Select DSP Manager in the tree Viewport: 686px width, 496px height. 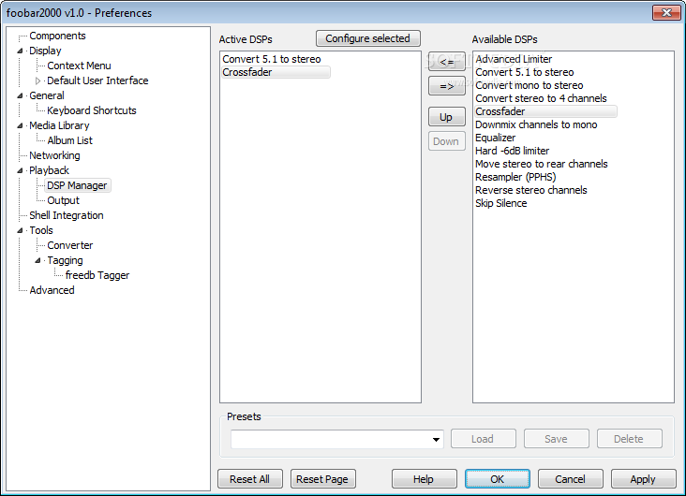click(x=77, y=185)
